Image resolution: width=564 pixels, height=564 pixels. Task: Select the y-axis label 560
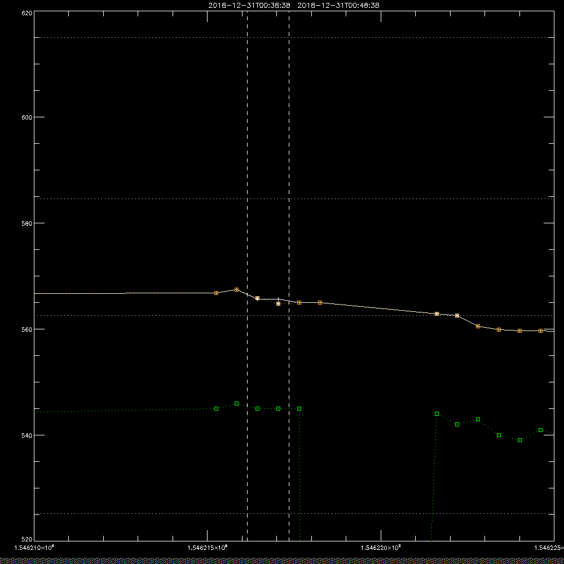(x=27, y=329)
